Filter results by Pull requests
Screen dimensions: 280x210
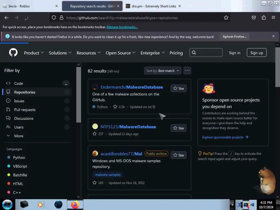tap(38, 110)
